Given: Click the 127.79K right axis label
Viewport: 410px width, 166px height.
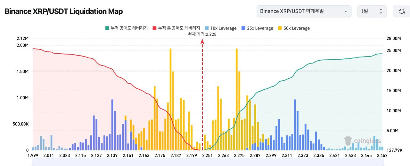Looking at the screenshot, I should (394, 150).
